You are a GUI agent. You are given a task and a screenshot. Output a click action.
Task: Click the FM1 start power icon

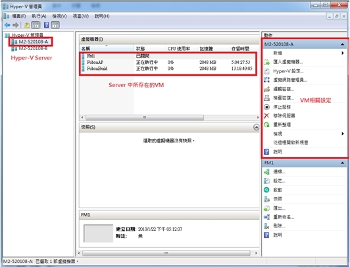pyautogui.click(x=266, y=190)
